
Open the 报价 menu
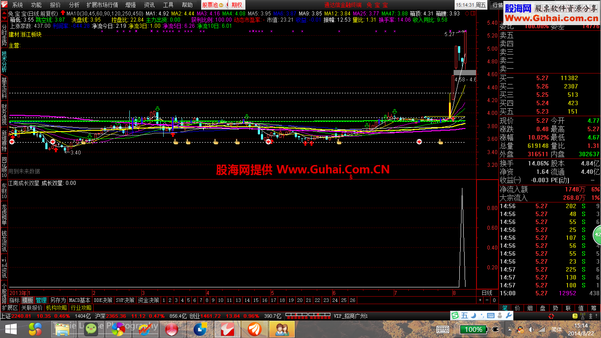pos(55,5)
